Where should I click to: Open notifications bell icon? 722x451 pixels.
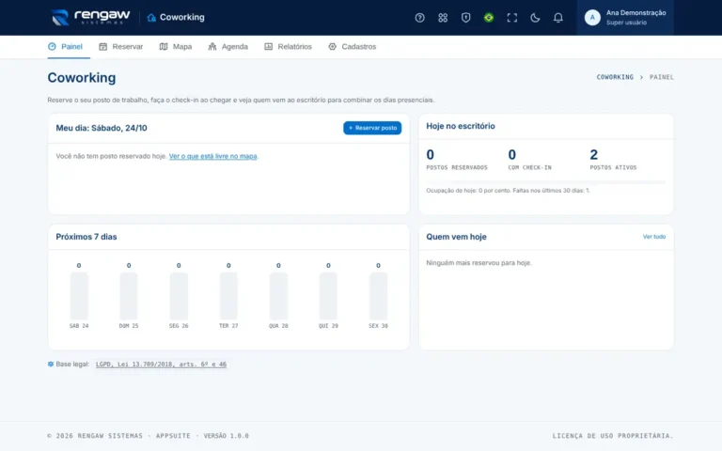(558, 18)
